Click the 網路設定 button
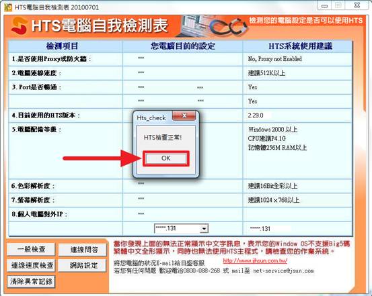The height and width of the screenshot is (296, 372). [x=83, y=265]
